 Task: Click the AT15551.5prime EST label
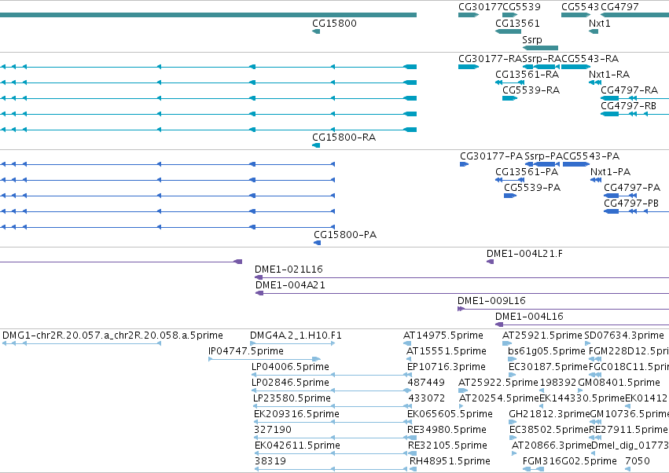447,351
